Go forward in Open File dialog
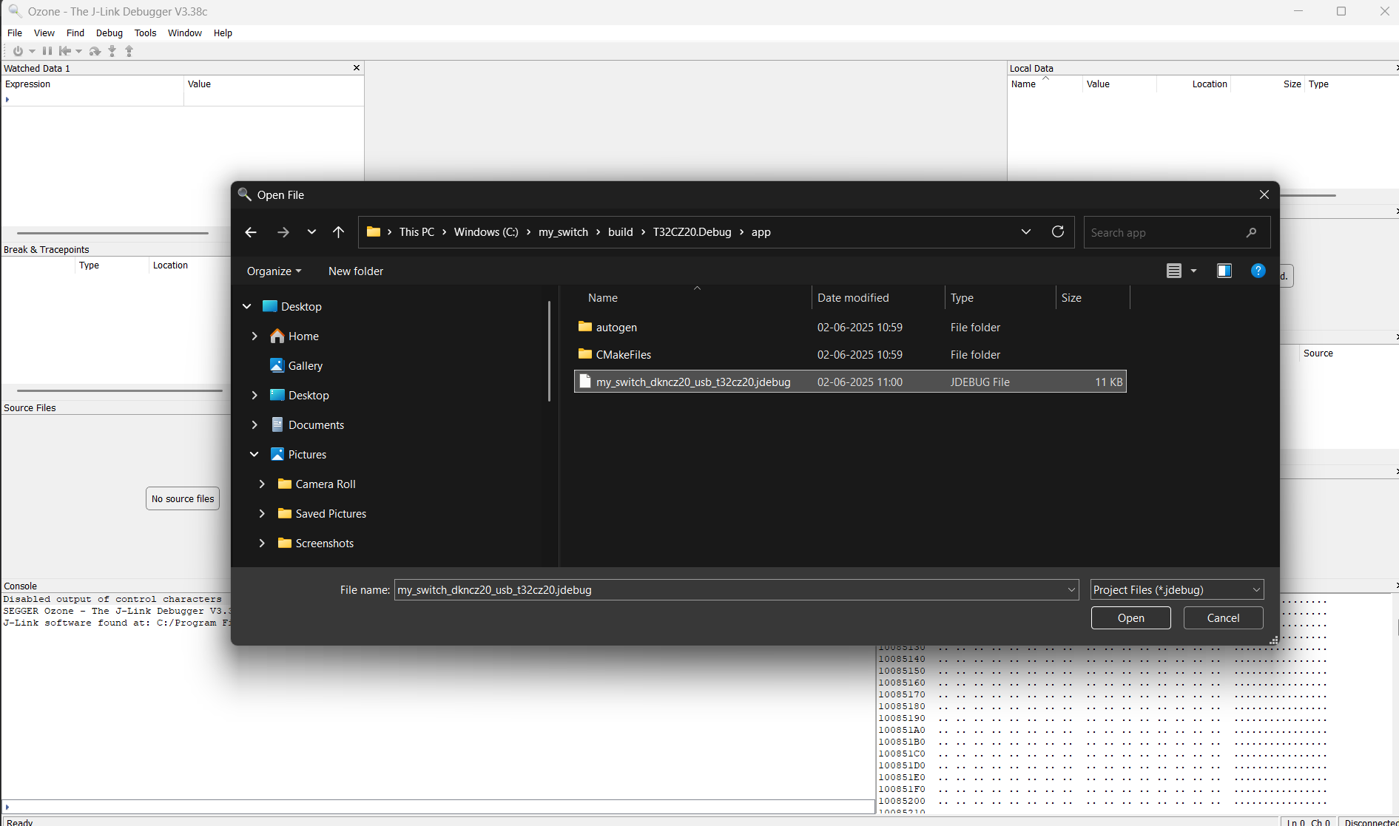The height and width of the screenshot is (826, 1399). 283,232
